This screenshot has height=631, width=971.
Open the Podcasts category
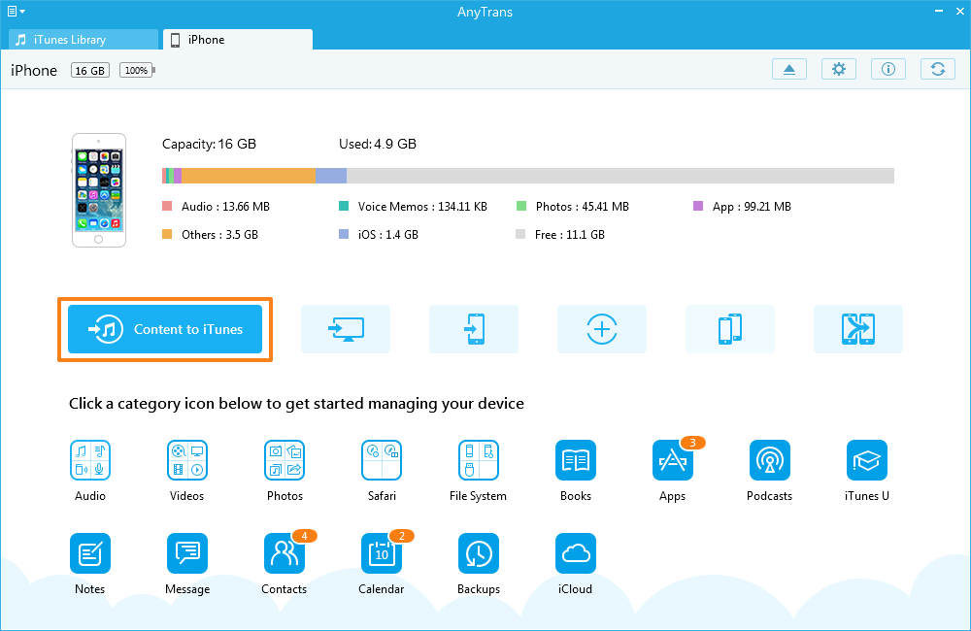pos(770,460)
